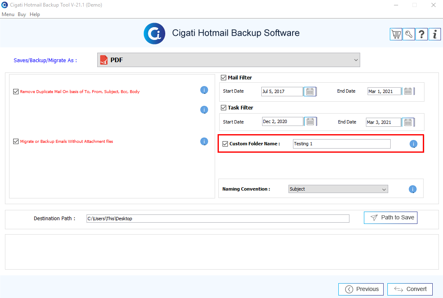This screenshot has height=298, width=443.
Task: Click the Destination Path field
Action: click(218, 219)
